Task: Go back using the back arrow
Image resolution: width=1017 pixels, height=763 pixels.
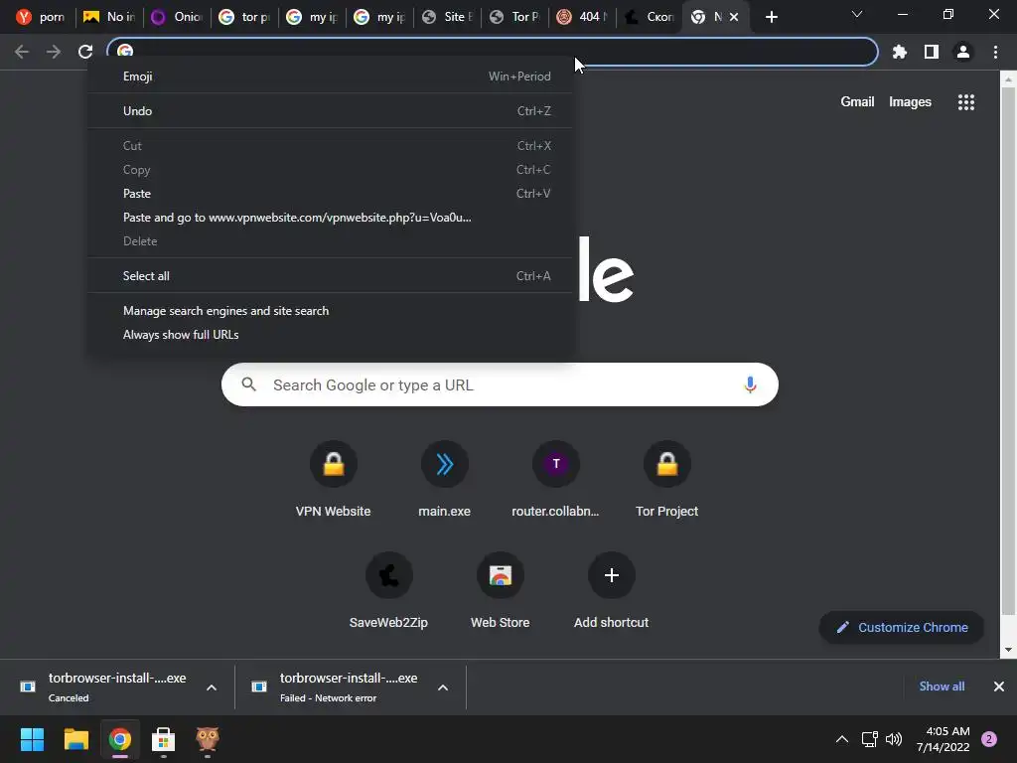Action: [22, 52]
